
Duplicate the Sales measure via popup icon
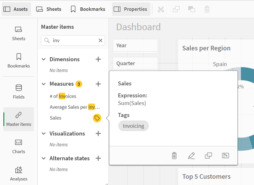pyautogui.click(x=208, y=156)
